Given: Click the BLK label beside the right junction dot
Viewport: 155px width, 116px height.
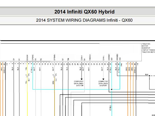Looking at the screenshot, I should tap(147, 75).
